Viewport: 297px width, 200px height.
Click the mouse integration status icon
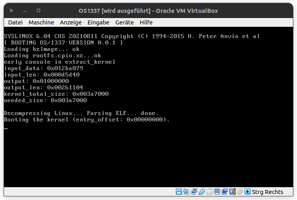click(x=240, y=192)
